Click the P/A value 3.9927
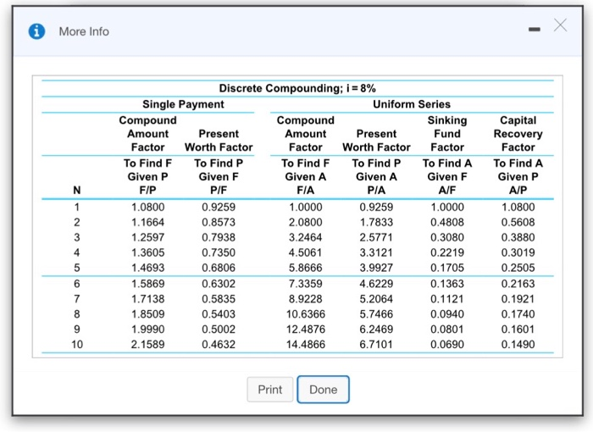Screen dimensions: 593x432 pos(376,268)
